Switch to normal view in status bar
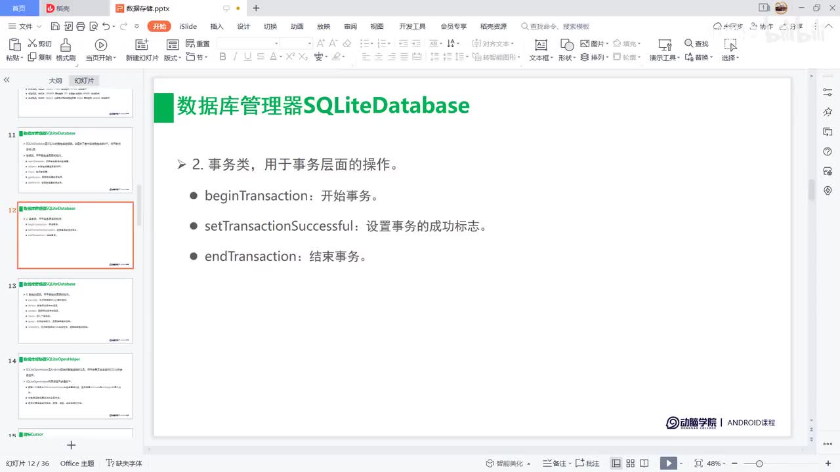 (x=616, y=463)
